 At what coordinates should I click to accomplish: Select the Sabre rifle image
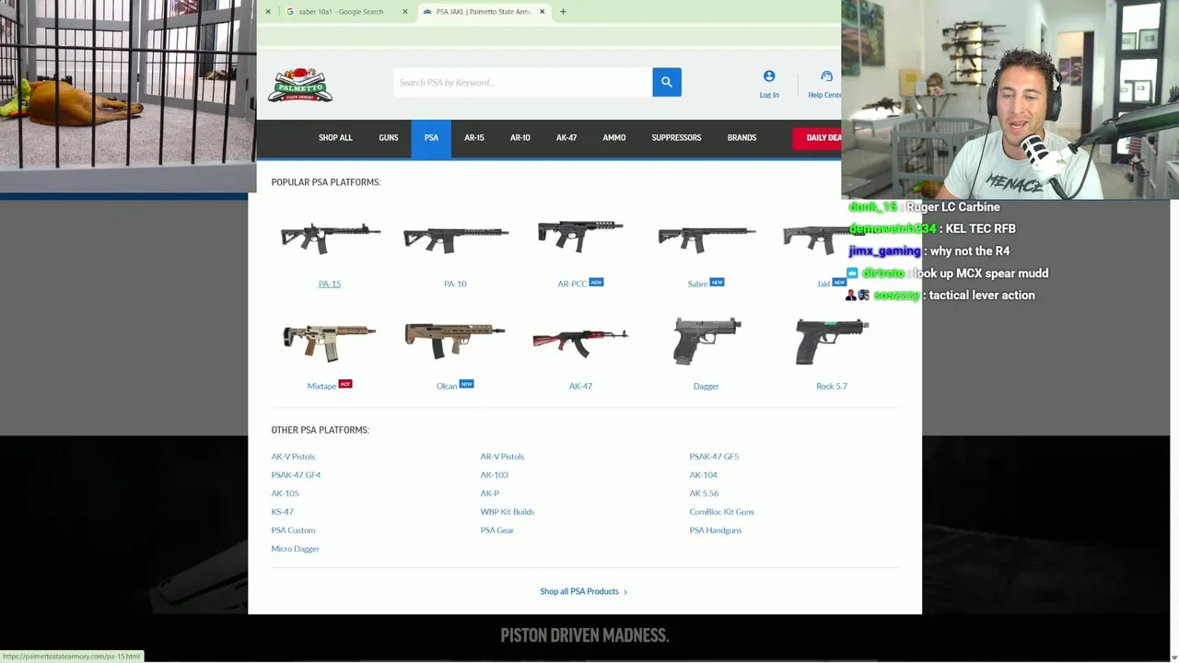pyautogui.click(x=706, y=238)
